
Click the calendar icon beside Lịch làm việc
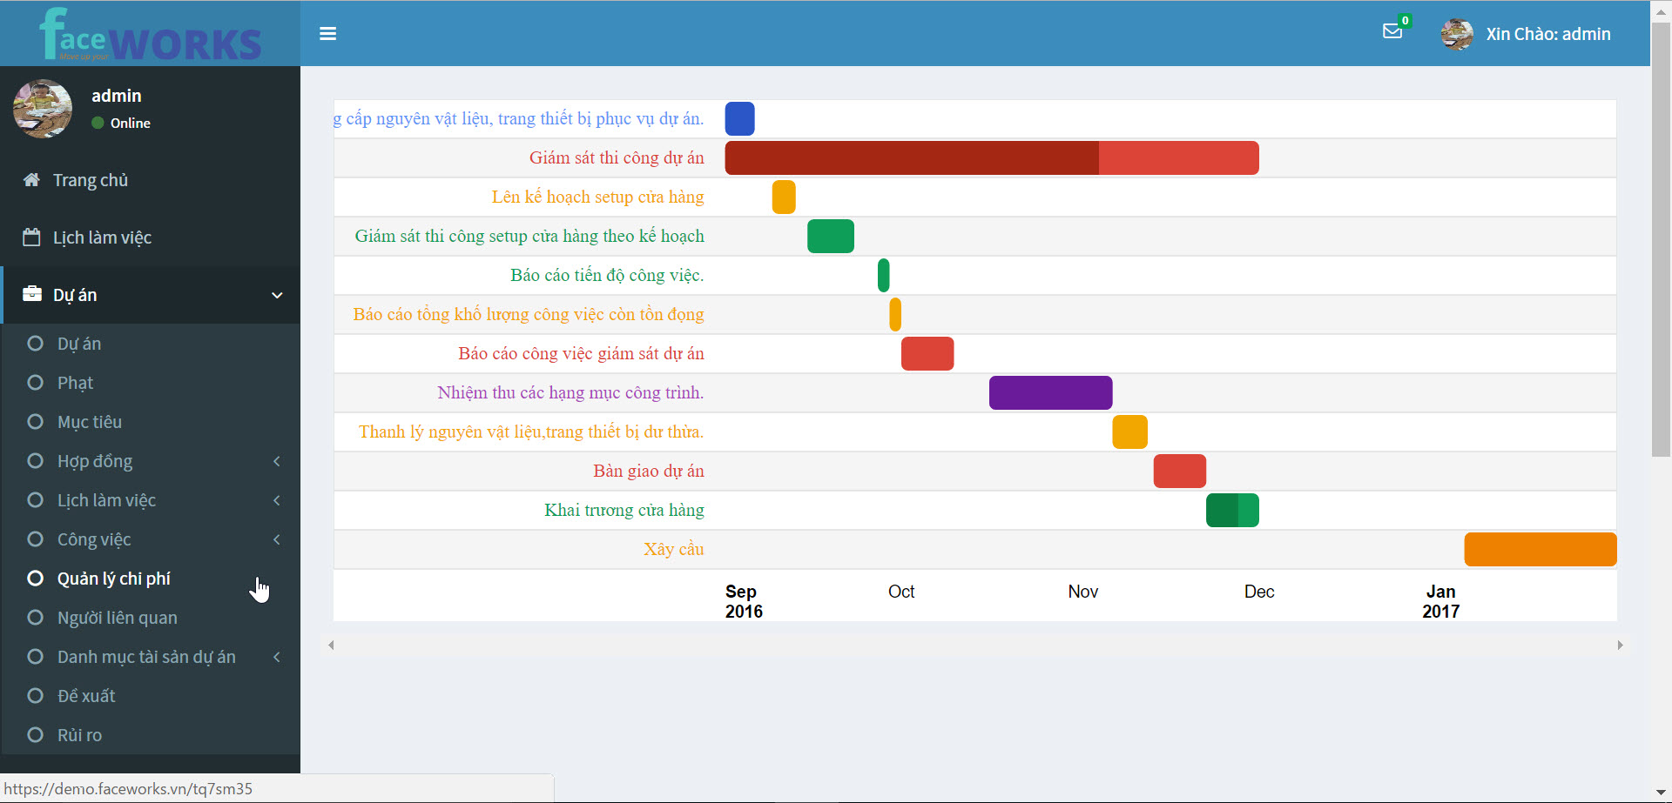point(31,238)
